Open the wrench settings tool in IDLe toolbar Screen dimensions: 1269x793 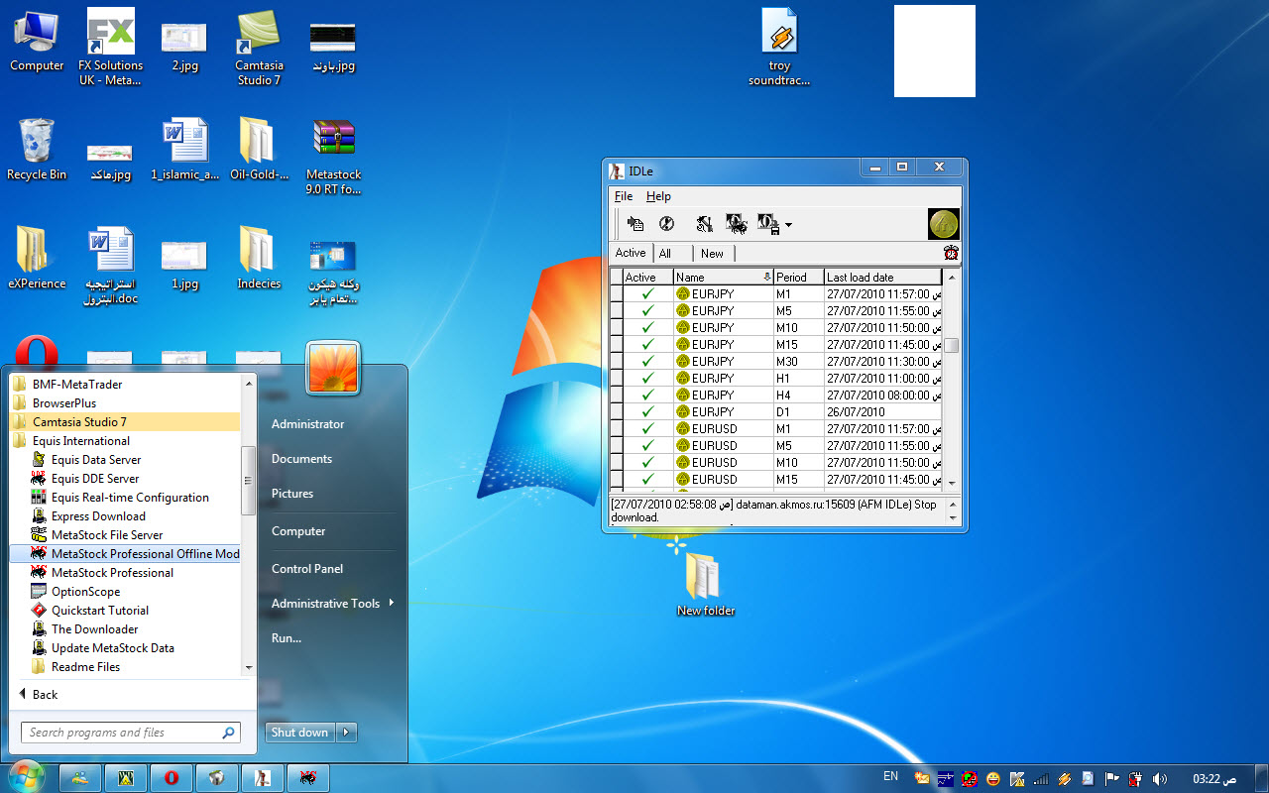[704, 225]
